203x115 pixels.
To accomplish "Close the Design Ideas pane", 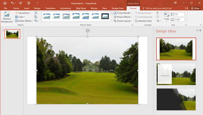I will click(200, 31).
